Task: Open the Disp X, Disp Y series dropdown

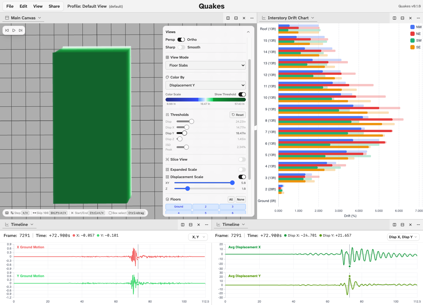Action: pos(403,237)
